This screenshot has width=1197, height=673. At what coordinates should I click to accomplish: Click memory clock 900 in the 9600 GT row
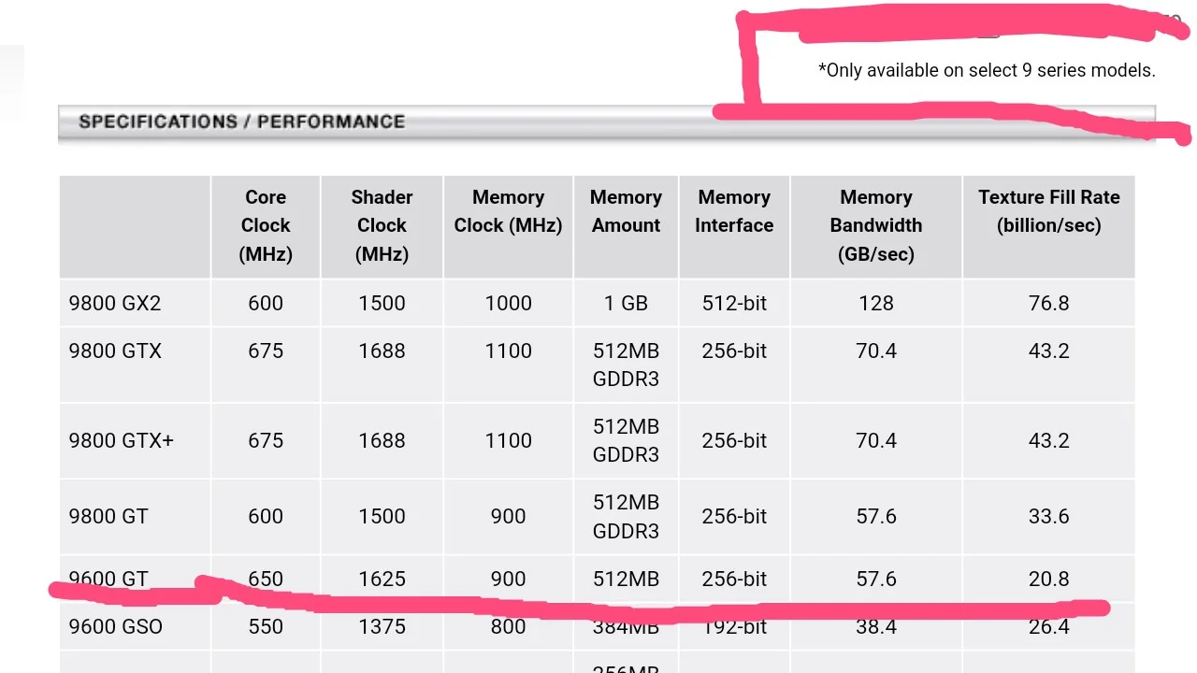tap(508, 579)
